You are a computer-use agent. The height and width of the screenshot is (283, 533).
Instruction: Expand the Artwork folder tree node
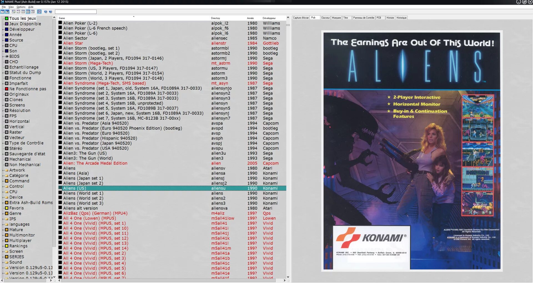tap(3, 170)
